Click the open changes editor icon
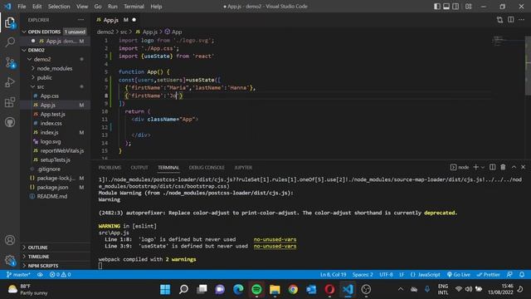The image size is (531, 299). (499, 20)
